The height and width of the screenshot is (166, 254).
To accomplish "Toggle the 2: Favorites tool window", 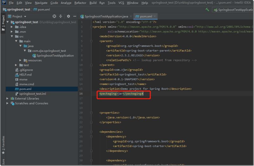I will click(x=3, y=144).
